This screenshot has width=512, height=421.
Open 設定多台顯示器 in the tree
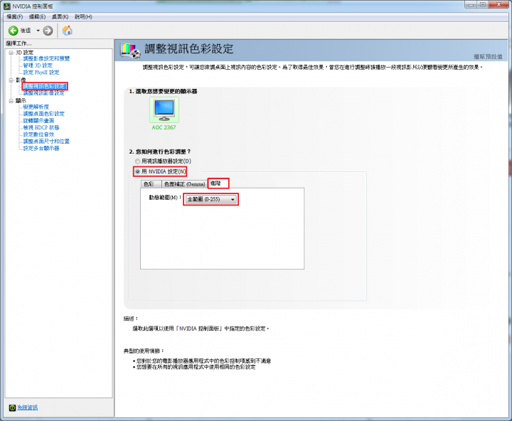pyautogui.click(x=41, y=148)
